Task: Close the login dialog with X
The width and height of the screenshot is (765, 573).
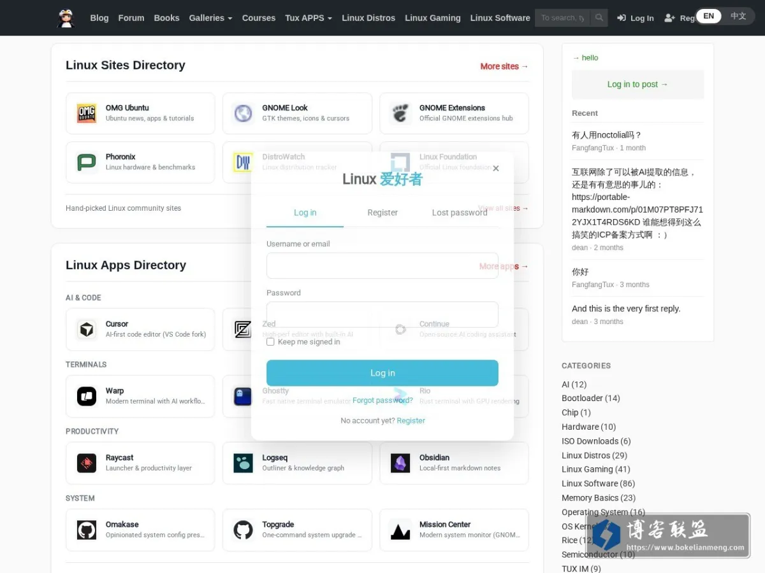Action: [x=496, y=169]
